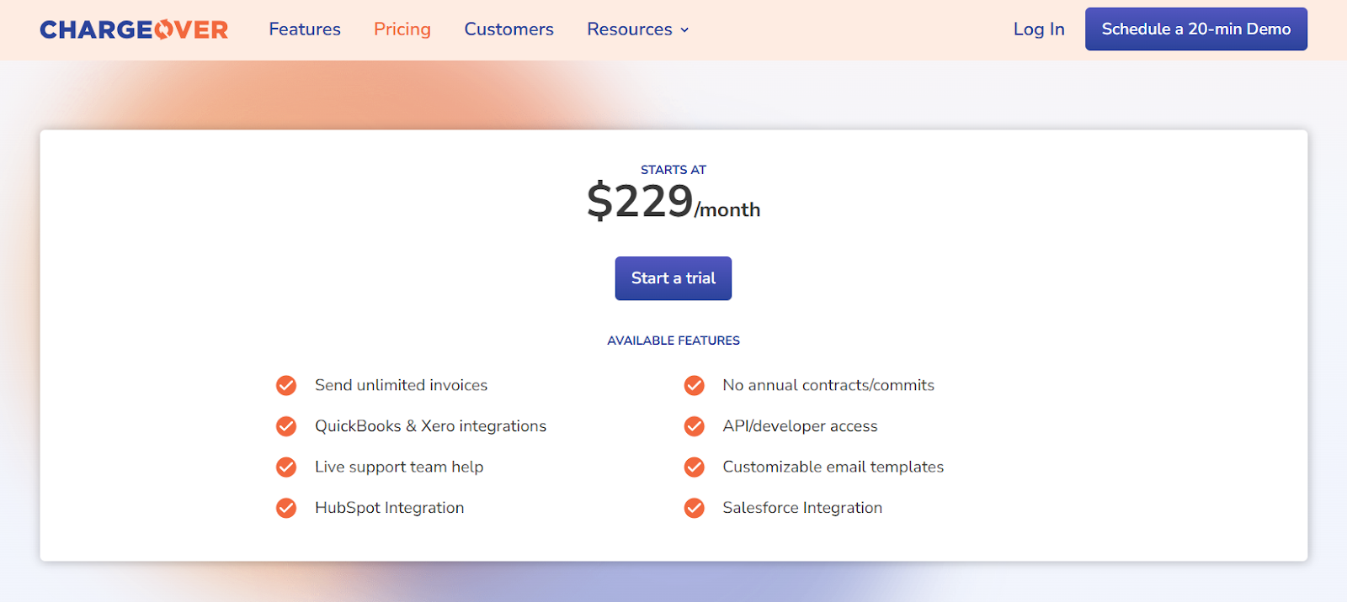1347x602 pixels.
Task: Click the checkmark beside No annual contracts/commits
Action: 694,385
